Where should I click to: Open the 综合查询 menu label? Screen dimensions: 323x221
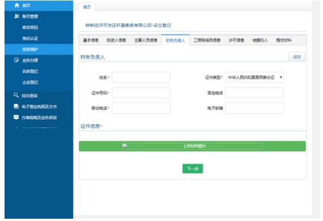click(29, 96)
